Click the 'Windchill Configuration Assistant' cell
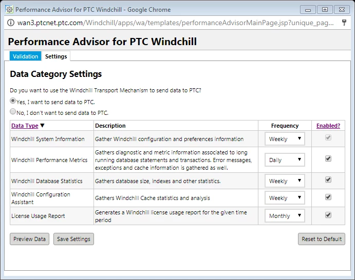Image resolution: width=355 pixels, height=280 pixels. [x=52, y=198]
